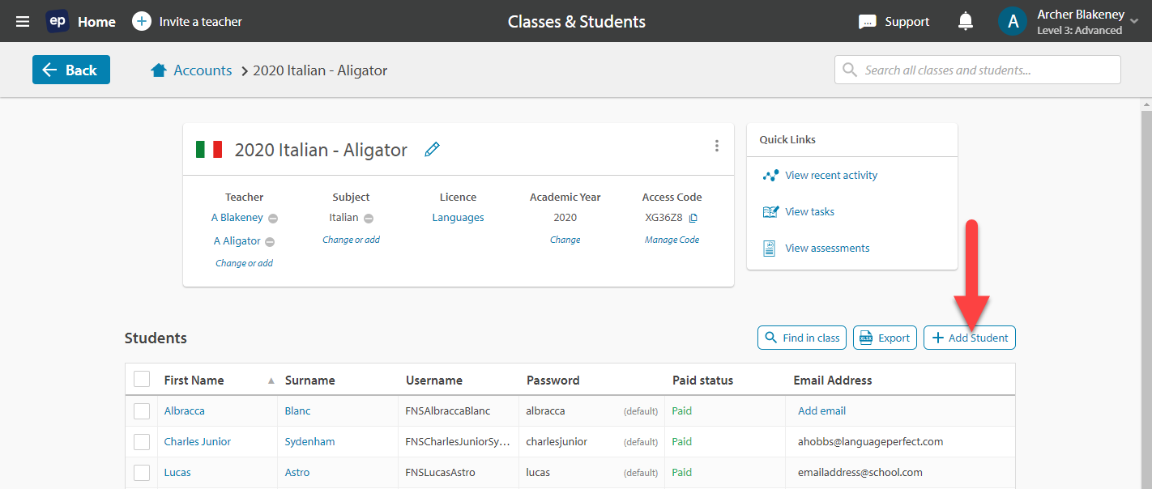Click the Add Student button

(x=969, y=338)
